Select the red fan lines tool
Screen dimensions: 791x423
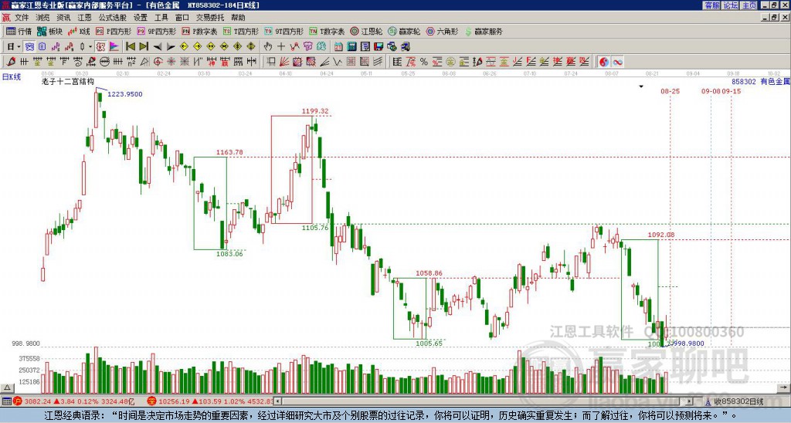284,62
